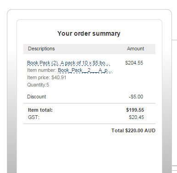The height and width of the screenshot is (173, 177).
Task: Click the divider line below GST
Action: point(89,124)
